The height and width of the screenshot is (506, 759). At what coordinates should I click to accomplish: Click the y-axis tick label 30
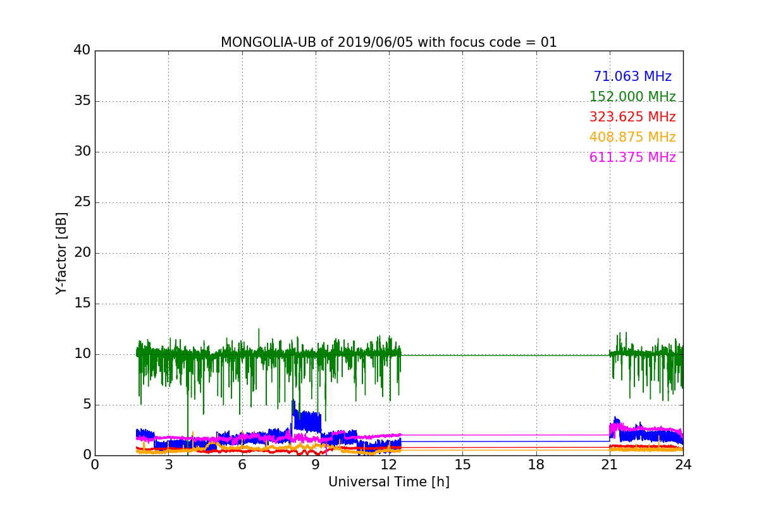[x=82, y=152]
